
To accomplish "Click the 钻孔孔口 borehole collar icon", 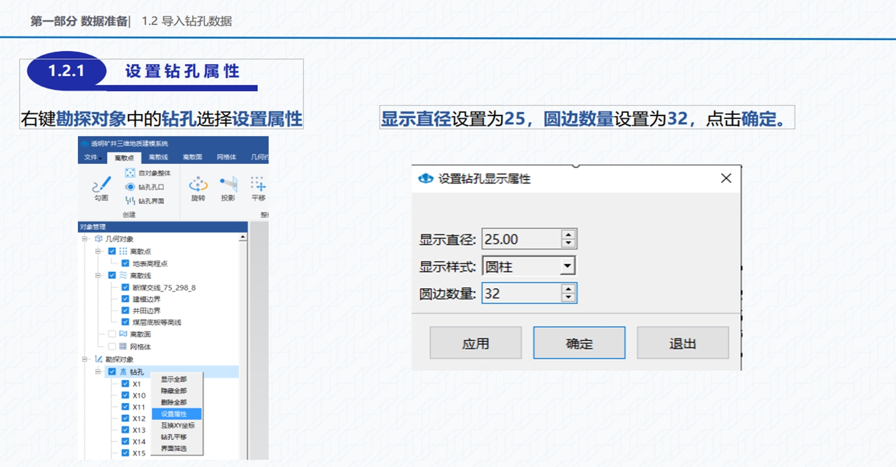I will [x=130, y=187].
